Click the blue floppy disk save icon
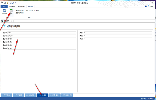 (x=10, y=3)
